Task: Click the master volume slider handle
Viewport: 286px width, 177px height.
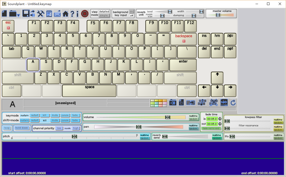Action: pyautogui.click(x=218, y=15)
